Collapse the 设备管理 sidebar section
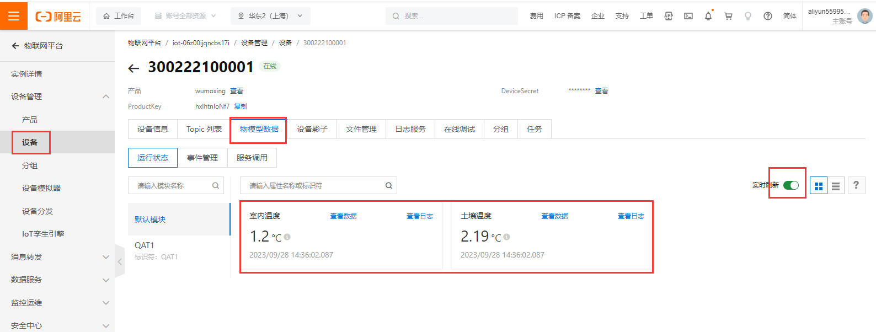The height and width of the screenshot is (332, 876). point(105,97)
